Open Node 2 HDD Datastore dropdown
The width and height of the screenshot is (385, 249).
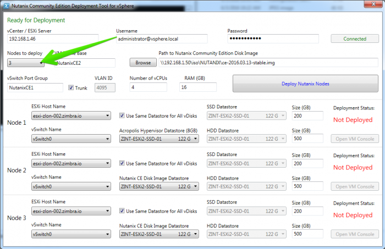coord(246,186)
